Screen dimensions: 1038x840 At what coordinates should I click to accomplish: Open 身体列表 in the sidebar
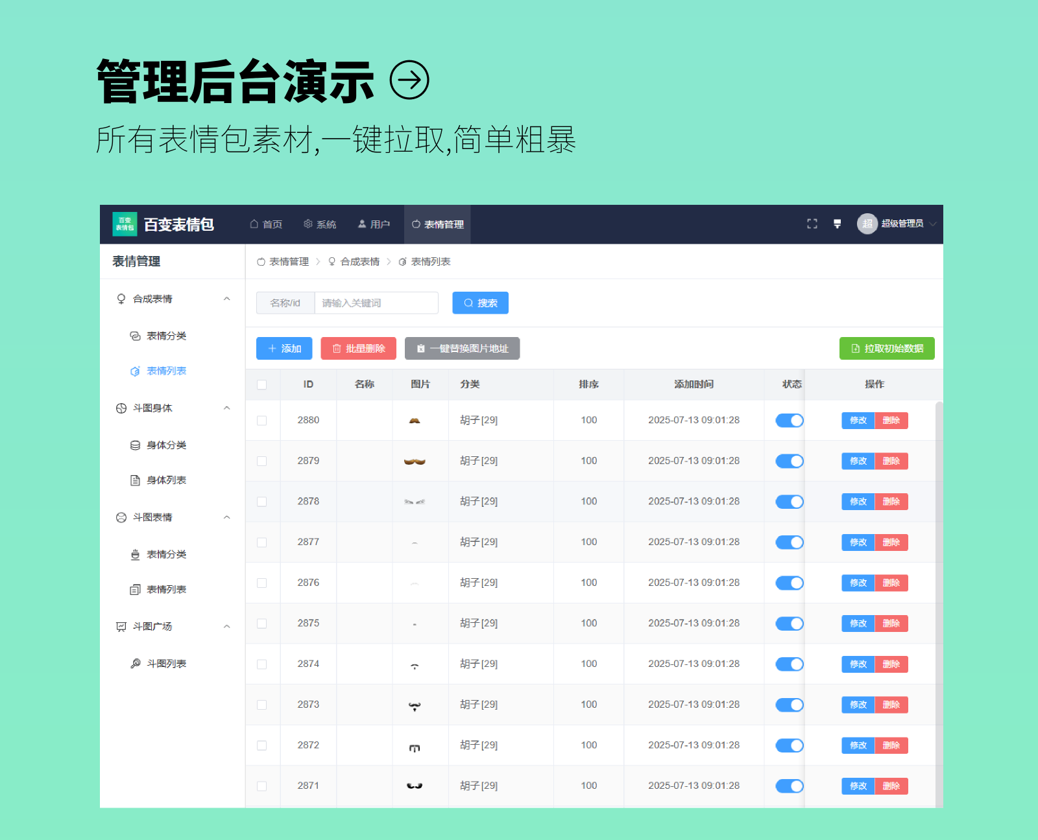pos(166,480)
